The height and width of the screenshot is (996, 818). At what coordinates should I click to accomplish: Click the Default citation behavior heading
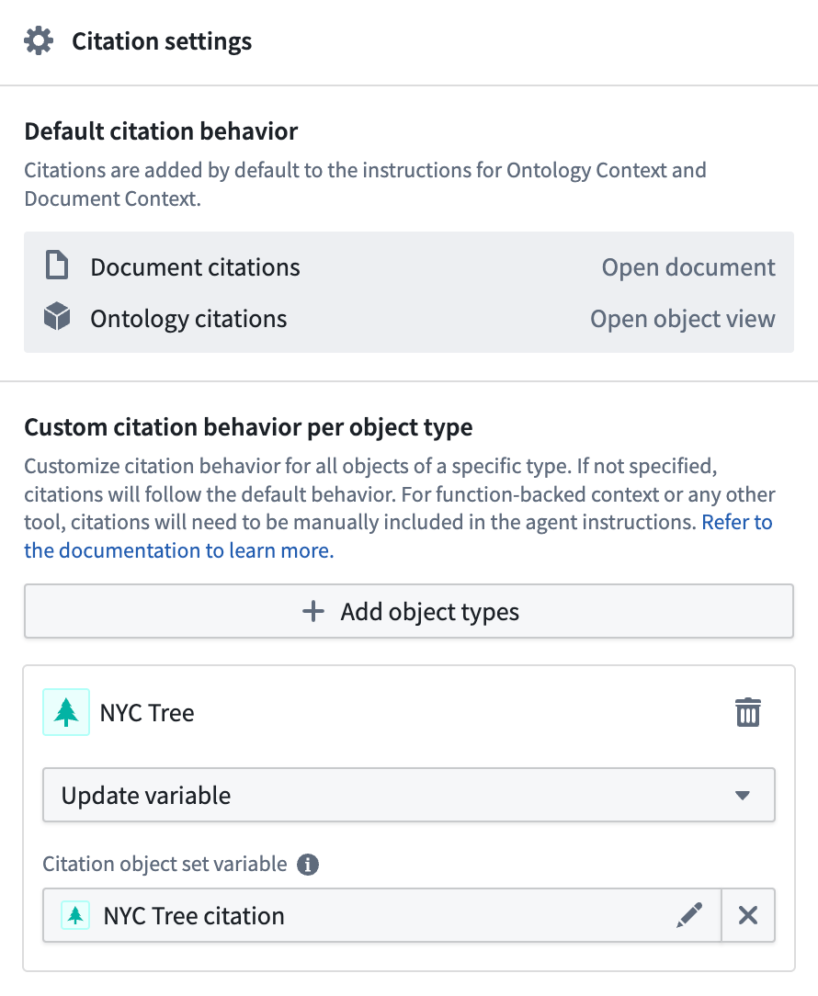point(161,131)
